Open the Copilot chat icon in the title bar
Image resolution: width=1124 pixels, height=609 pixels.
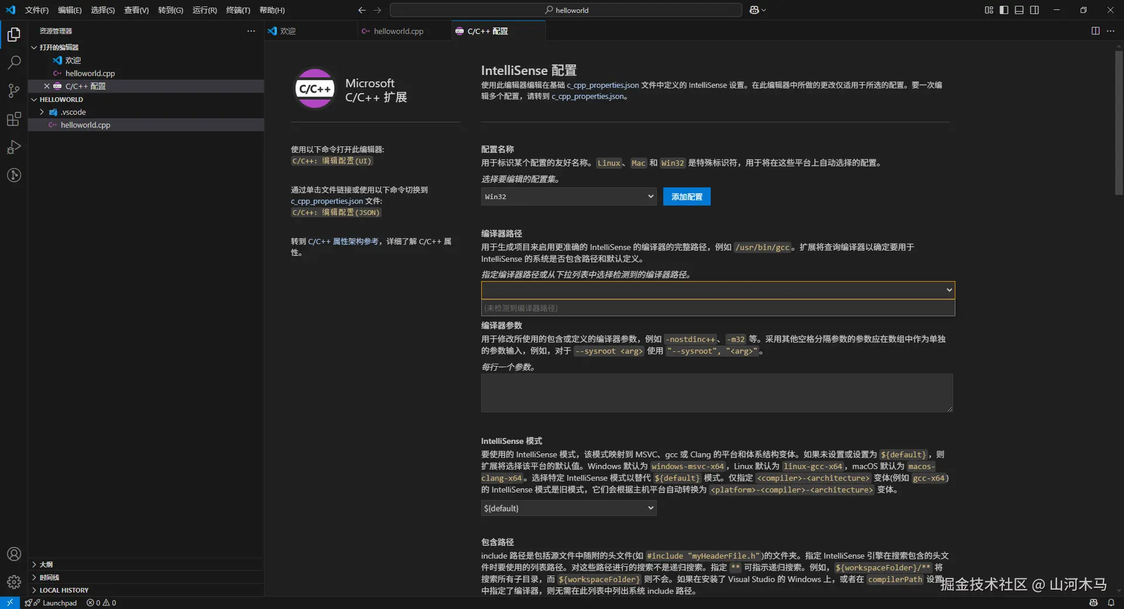[755, 10]
